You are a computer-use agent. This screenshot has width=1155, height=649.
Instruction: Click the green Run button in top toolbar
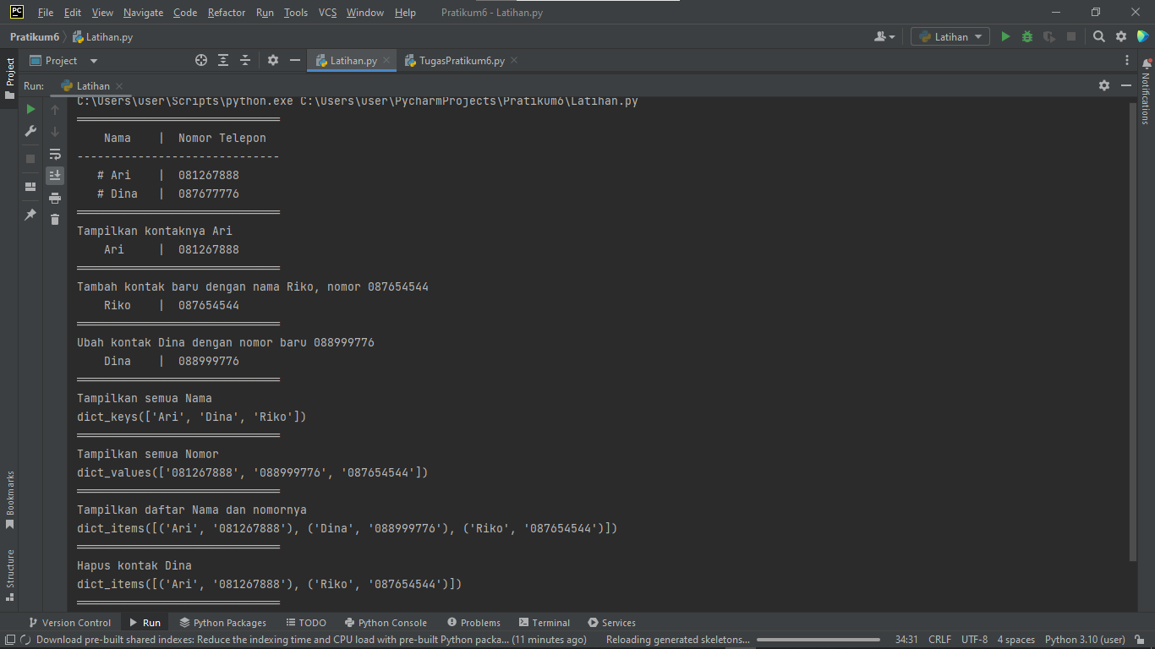(1005, 36)
